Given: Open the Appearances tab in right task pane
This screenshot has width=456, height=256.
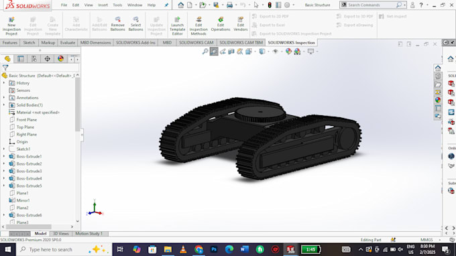Looking at the screenshot, I should (438, 100).
